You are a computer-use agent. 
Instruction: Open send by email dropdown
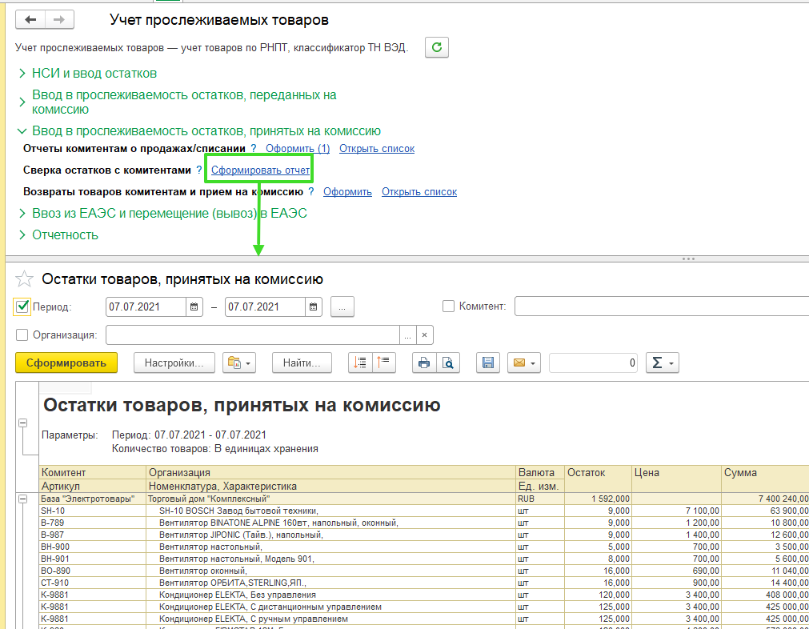click(x=523, y=363)
